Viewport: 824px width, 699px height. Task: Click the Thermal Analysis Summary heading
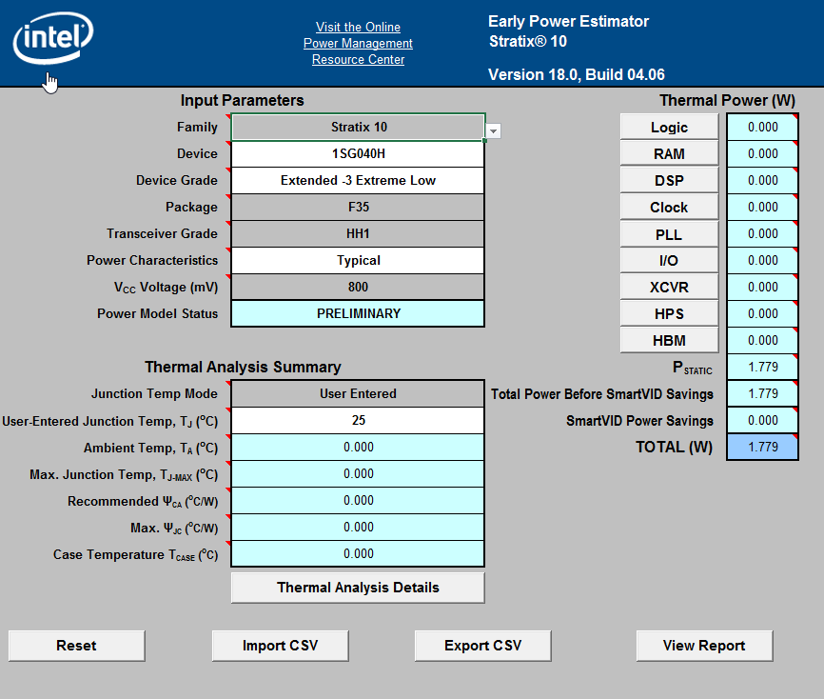coord(243,368)
